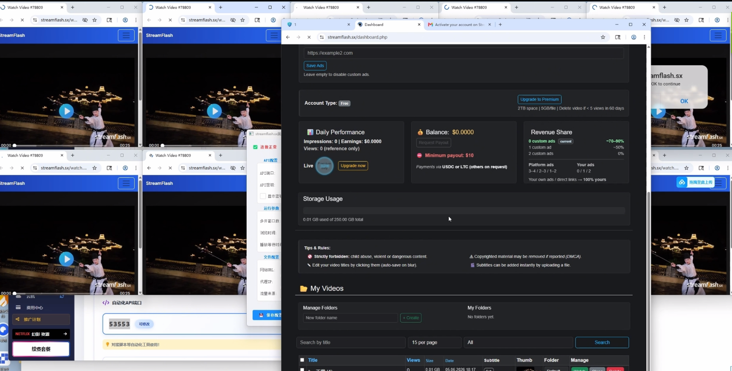Click the blue Search button
The width and height of the screenshot is (732, 371).
[602, 342]
